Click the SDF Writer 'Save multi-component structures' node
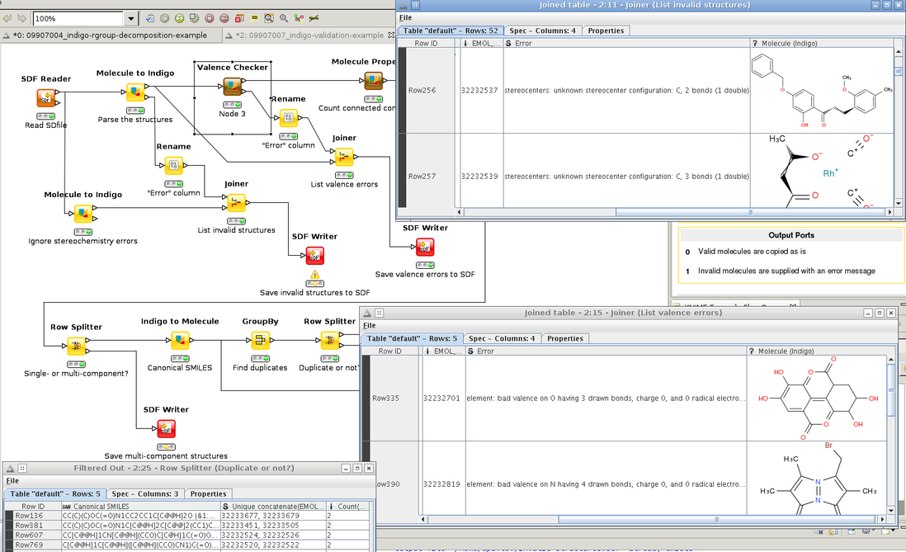The height and width of the screenshot is (552, 906). (x=165, y=428)
